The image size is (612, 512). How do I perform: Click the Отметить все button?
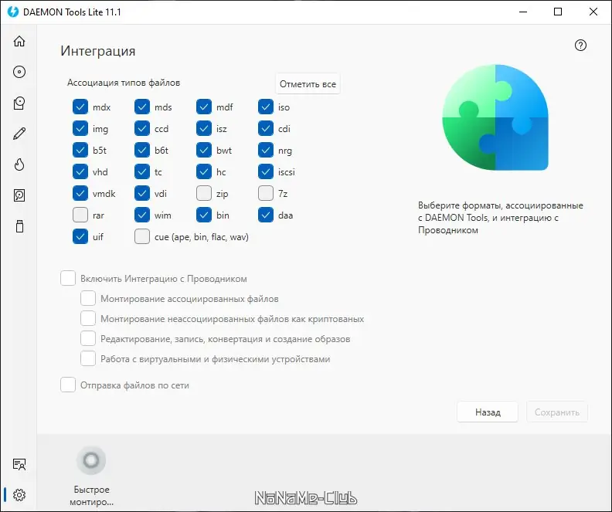coord(308,84)
